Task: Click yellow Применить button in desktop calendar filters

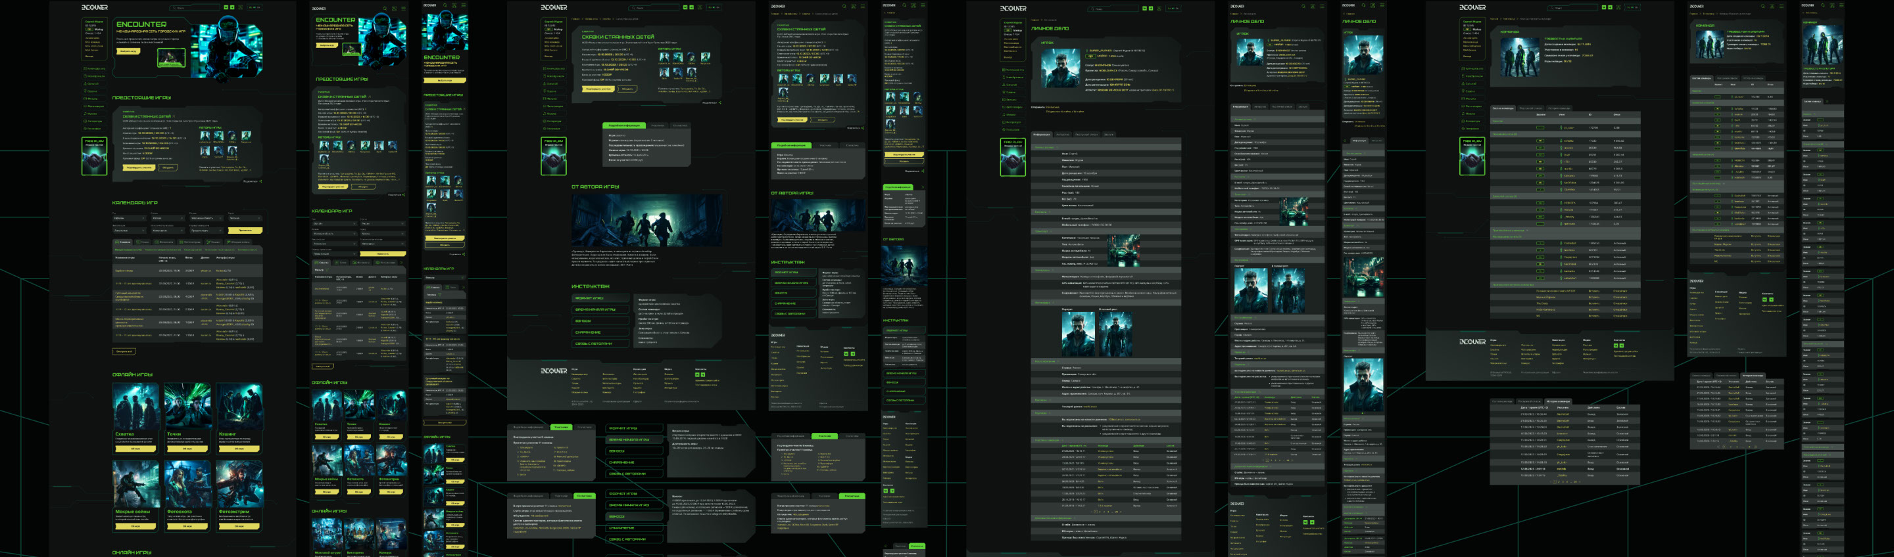Action: pyautogui.click(x=245, y=230)
